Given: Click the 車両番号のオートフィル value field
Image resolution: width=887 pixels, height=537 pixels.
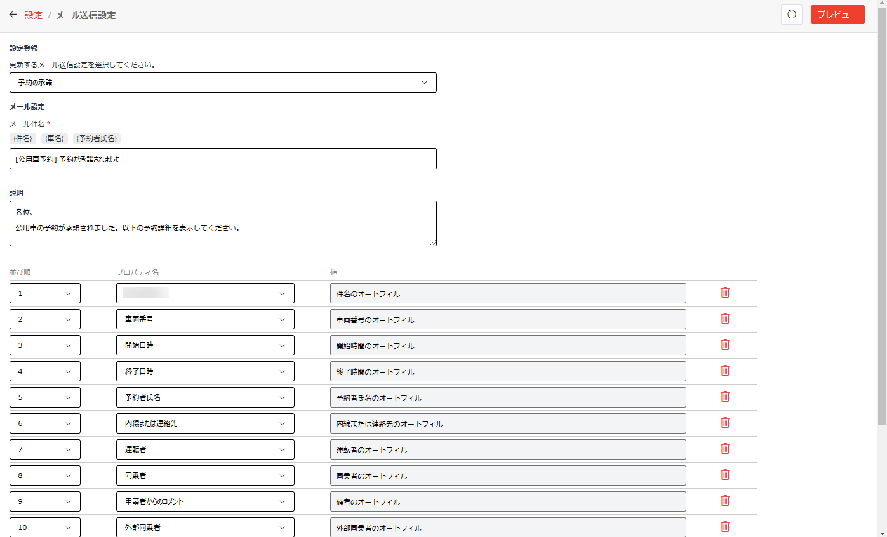Looking at the screenshot, I should coord(508,319).
